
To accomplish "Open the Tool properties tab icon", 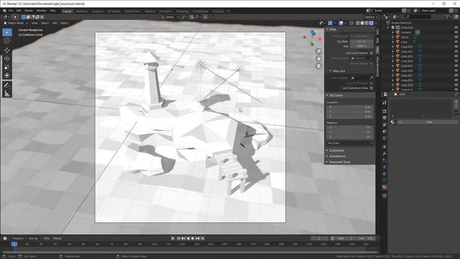I will tap(385, 103).
